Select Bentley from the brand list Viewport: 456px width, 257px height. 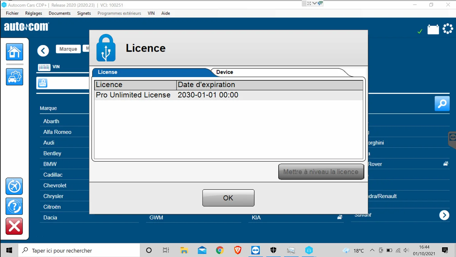coord(52,153)
